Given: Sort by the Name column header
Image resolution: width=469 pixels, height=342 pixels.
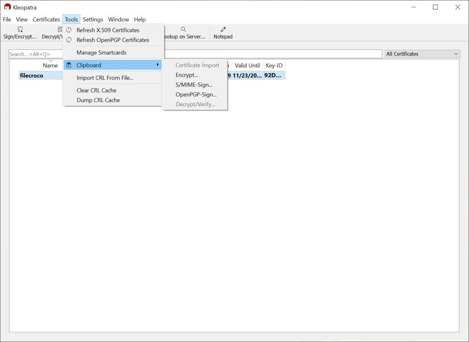Looking at the screenshot, I should 50,65.
